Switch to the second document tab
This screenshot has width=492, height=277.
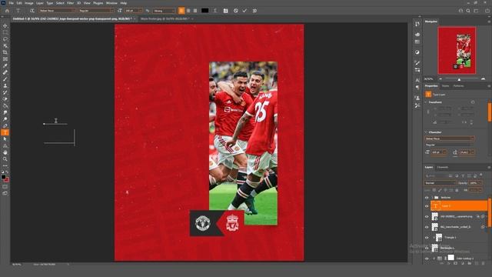click(x=165, y=18)
